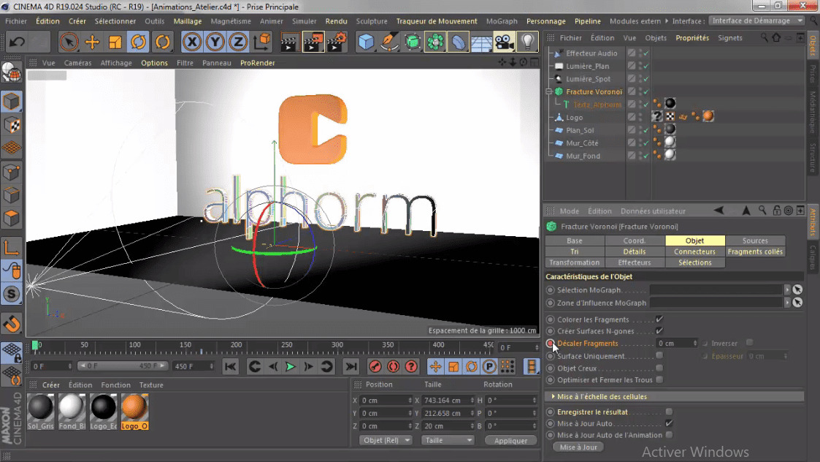Click the Undo arrow icon
Screen dimensions: 820x462
coord(17,42)
